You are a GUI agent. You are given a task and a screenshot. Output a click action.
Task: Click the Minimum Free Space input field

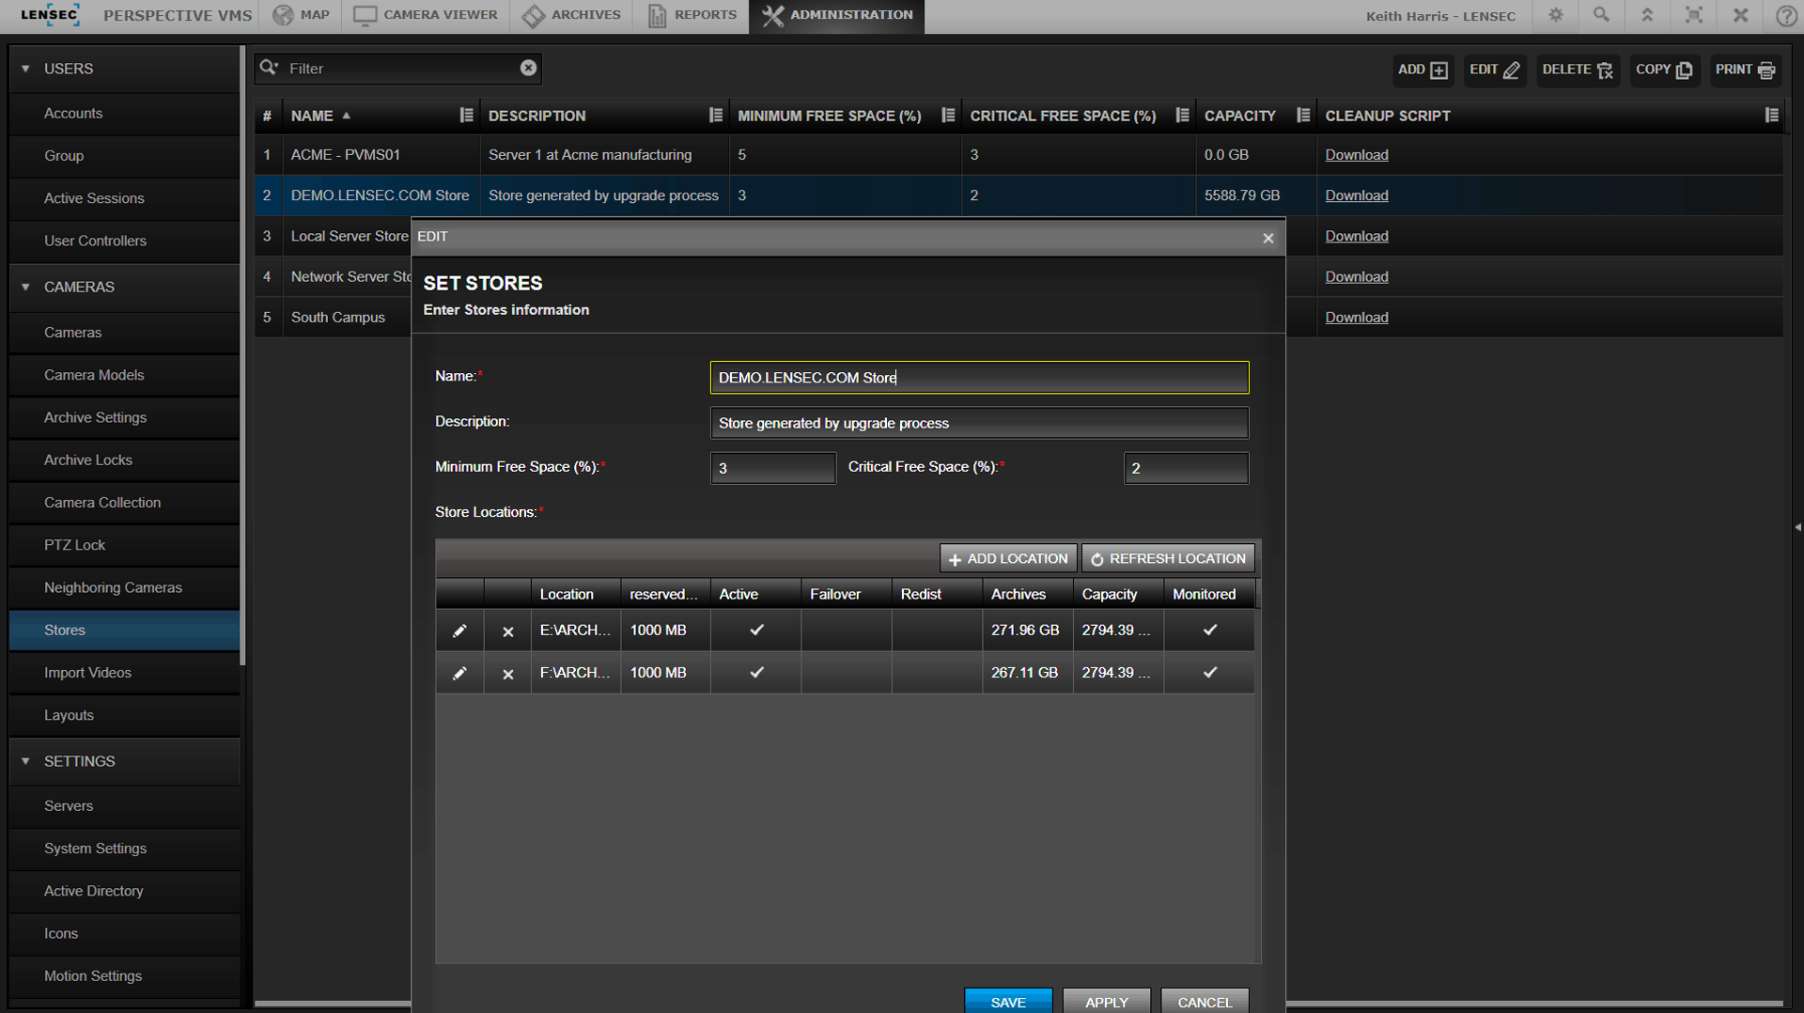(x=772, y=468)
